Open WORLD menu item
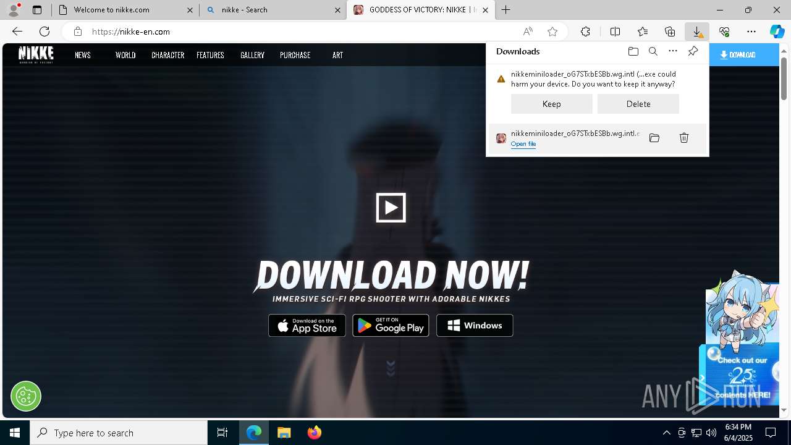The image size is (791, 445). (125, 55)
